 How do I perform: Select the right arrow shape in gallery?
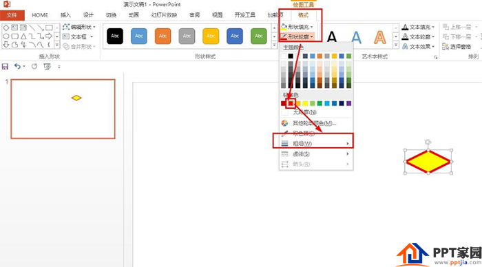coord(49,36)
